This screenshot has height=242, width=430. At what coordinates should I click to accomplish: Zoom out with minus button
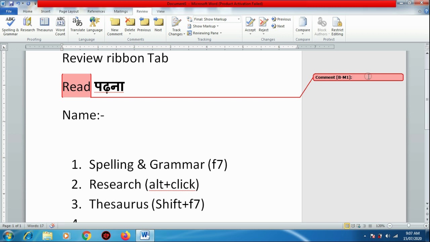(x=389, y=226)
